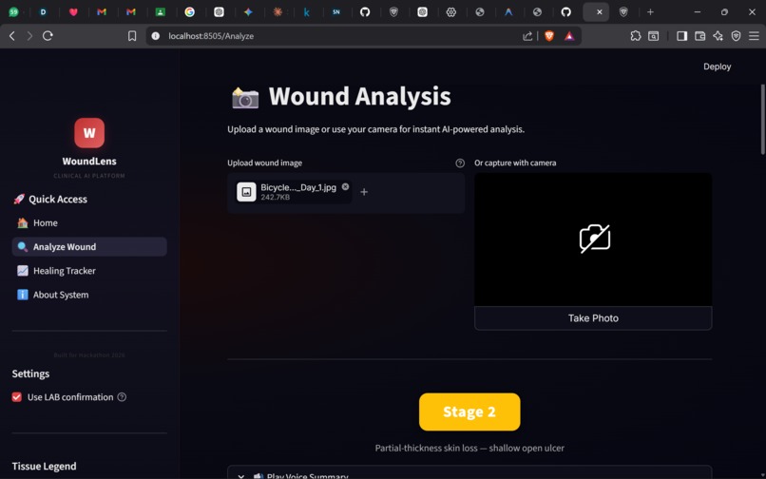The image size is (766, 479).
Task: Open Brave Rewards triangle icon
Action: [x=569, y=36]
